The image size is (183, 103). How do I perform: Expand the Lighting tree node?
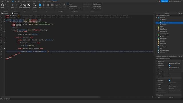tap(156, 28)
